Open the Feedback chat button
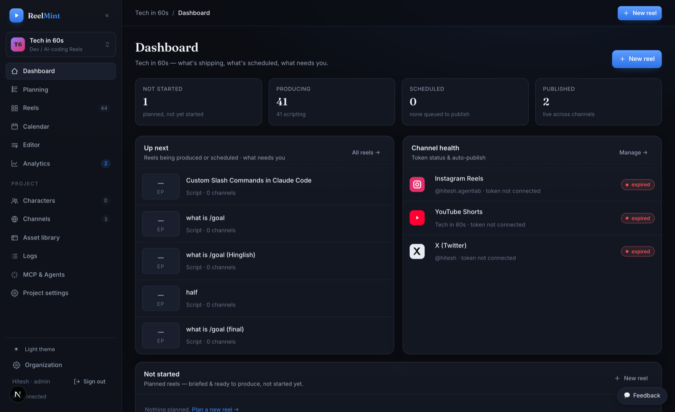Image resolution: width=675 pixels, height=412 pixels. (642, 396)
